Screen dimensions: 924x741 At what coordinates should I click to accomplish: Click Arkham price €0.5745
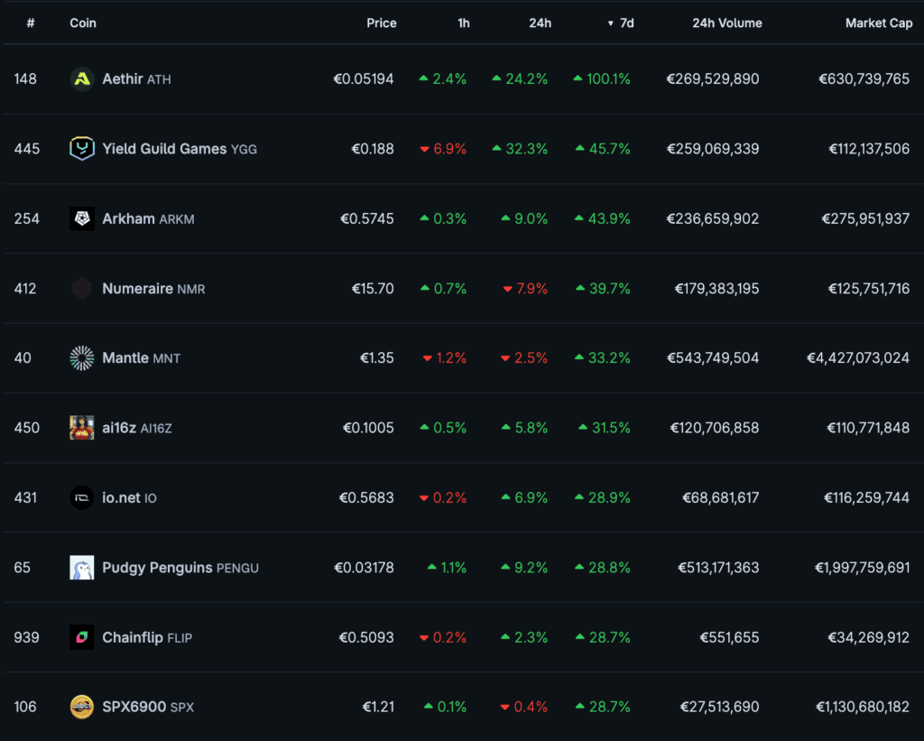366,218
